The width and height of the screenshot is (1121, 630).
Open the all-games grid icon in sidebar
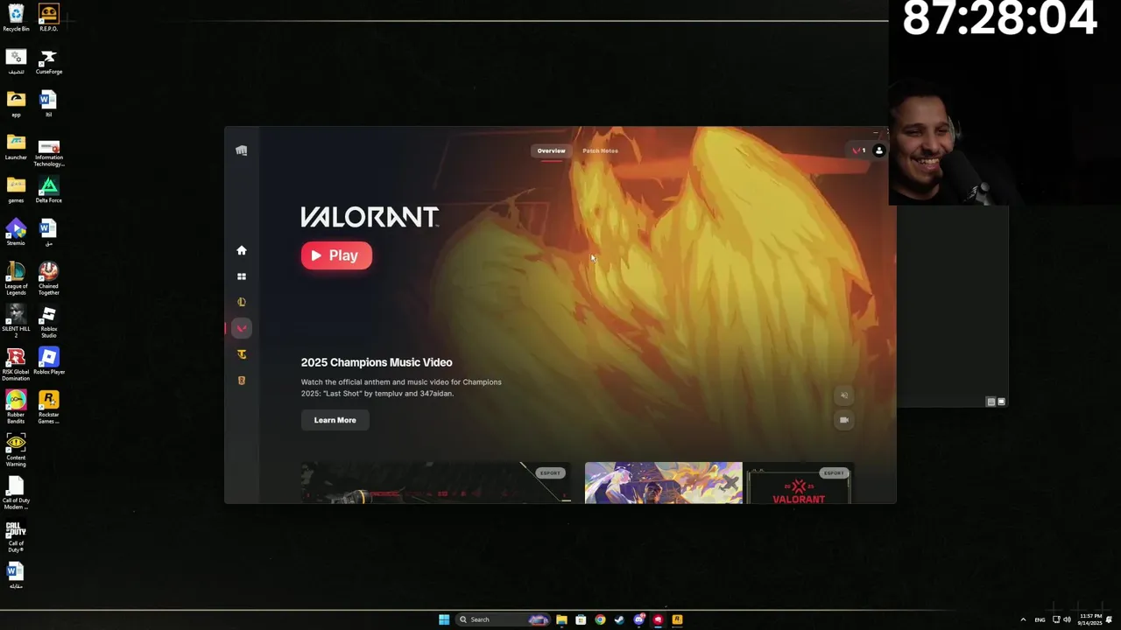tap(242, 276)
